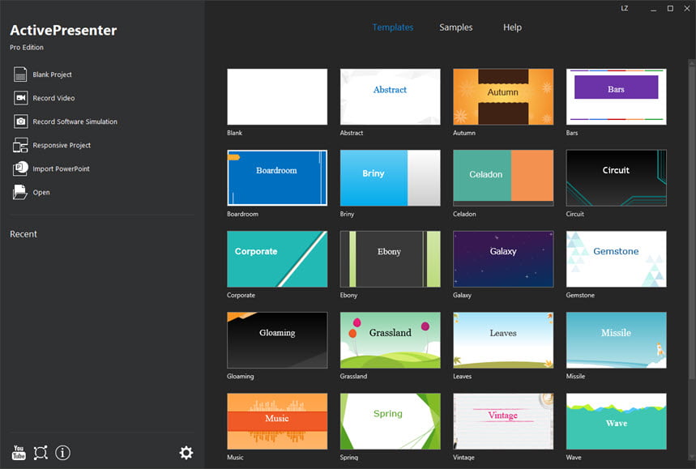The width and height of the screenshot is (696, 469).
Task: Click the 'Boardroom' caption under its thumbnail
Action: point(242,214)
